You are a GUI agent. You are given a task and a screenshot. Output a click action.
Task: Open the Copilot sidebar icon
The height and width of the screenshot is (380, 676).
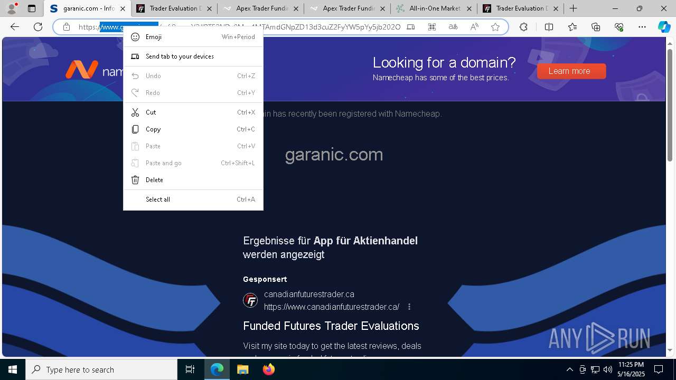[x=664, y=27]
